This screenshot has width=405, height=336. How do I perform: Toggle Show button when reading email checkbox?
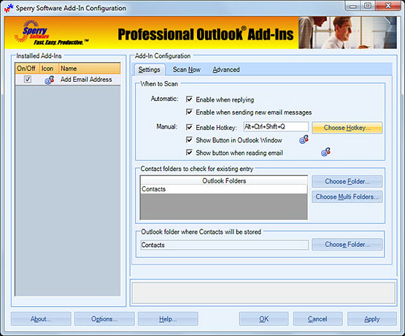189,153
